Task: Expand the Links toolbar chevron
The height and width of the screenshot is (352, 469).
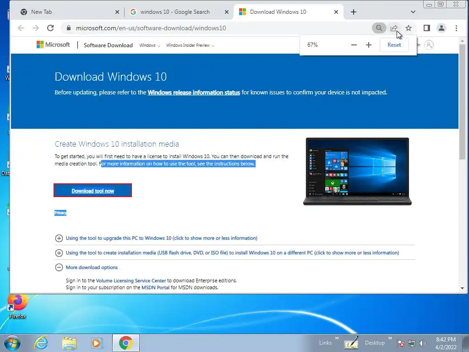Action: [337, 338]
